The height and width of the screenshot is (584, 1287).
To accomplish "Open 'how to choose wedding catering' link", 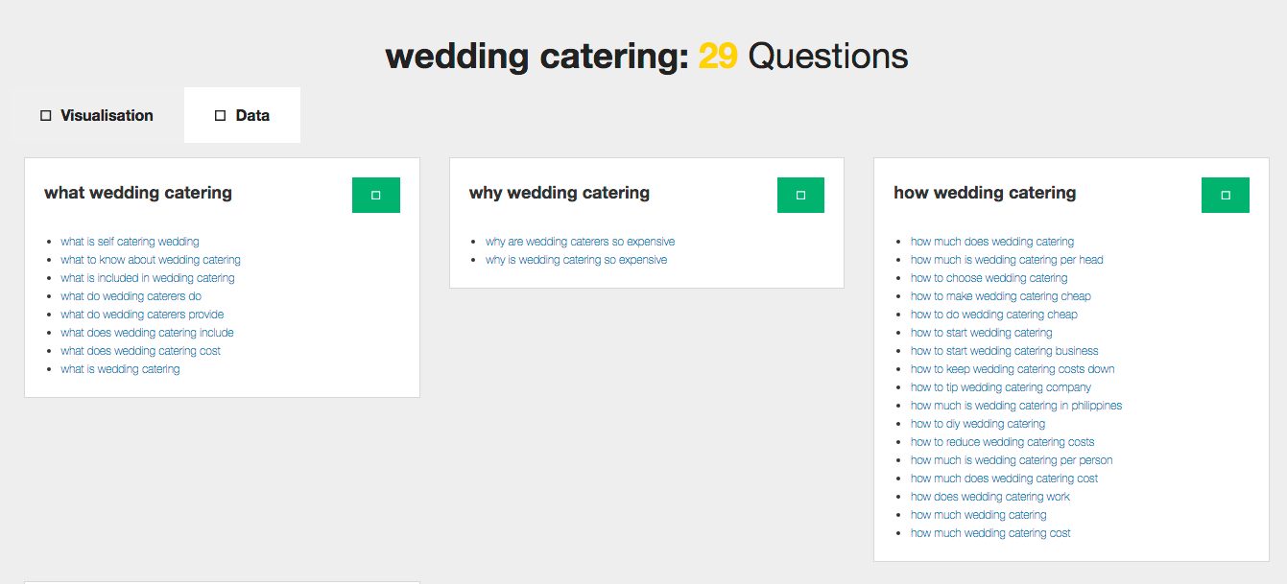I will (x=989, y=278).
